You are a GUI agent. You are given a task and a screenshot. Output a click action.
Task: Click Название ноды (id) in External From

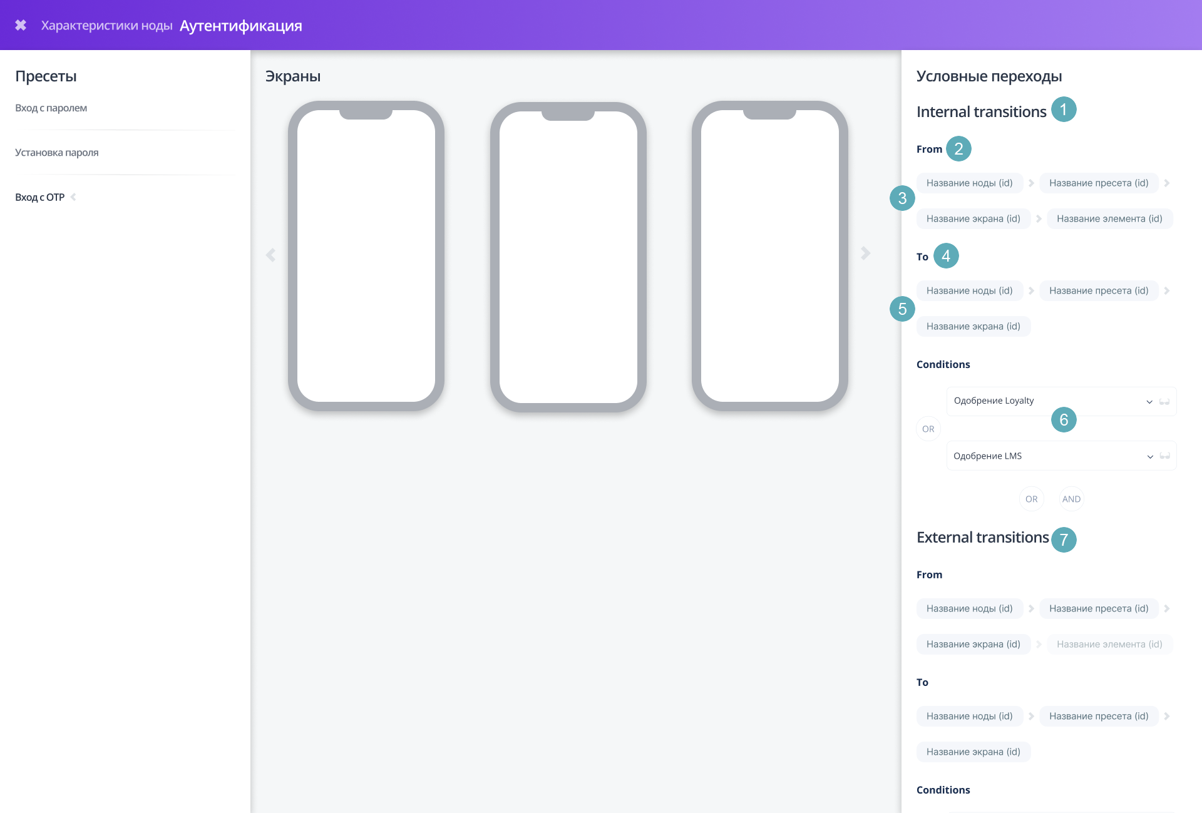(970, 609)
